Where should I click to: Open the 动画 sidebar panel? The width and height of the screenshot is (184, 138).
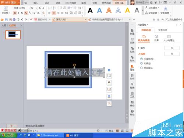click(132, 41)
